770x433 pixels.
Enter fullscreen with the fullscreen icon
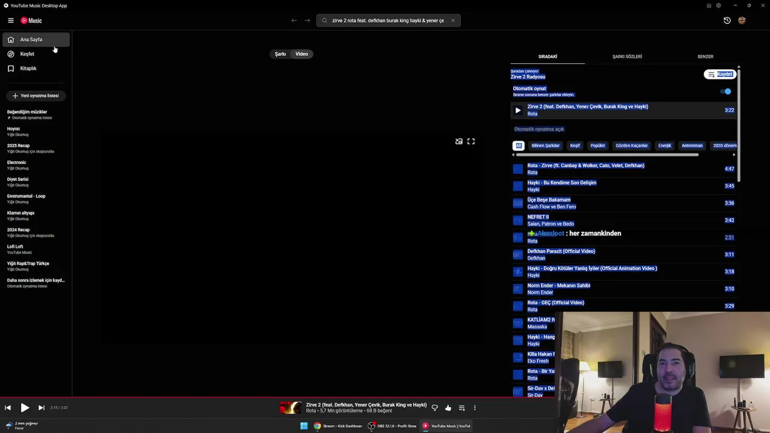pos(471,141)
